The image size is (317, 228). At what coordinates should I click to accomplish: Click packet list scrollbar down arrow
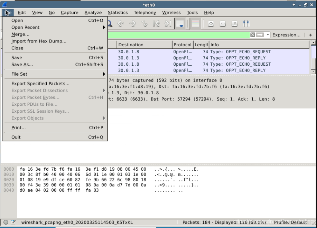pyautogui.click(x=313, y=72)
